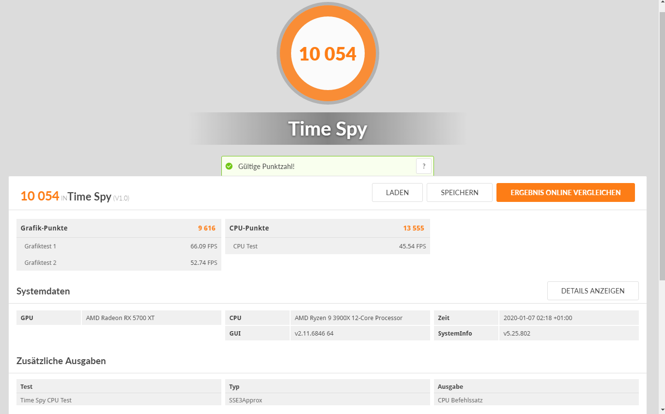This screenshot has height=414, width=665.
Task: Click the 45.54 FPS value
Action: point(413,246)
